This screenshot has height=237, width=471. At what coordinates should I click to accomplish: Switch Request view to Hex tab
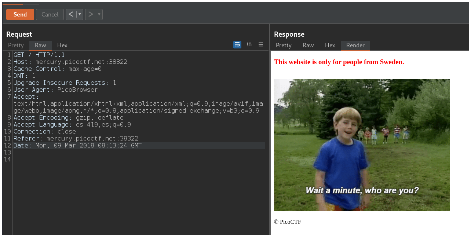pyautogui.click(x=62, y=45)
